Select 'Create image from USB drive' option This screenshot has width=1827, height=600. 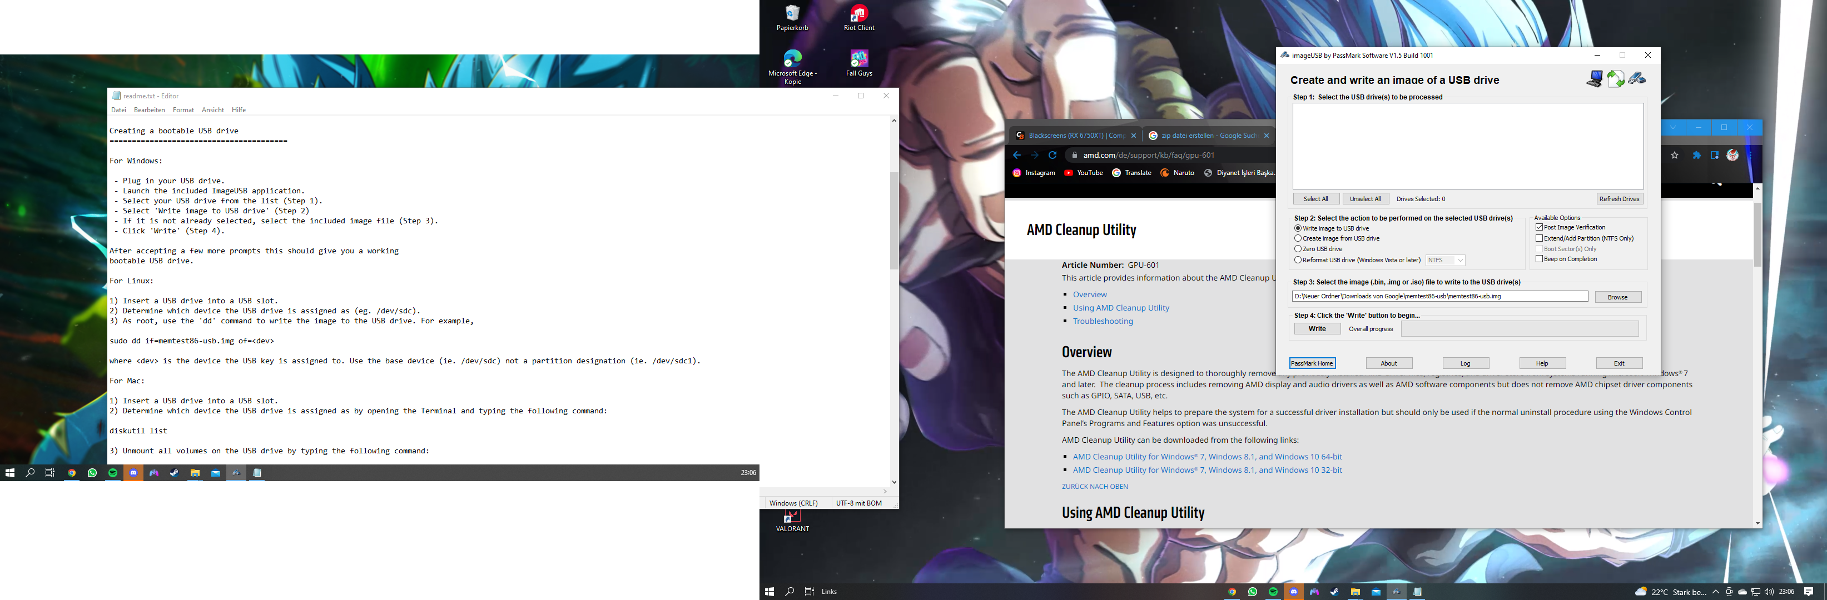click(1298, 239)
